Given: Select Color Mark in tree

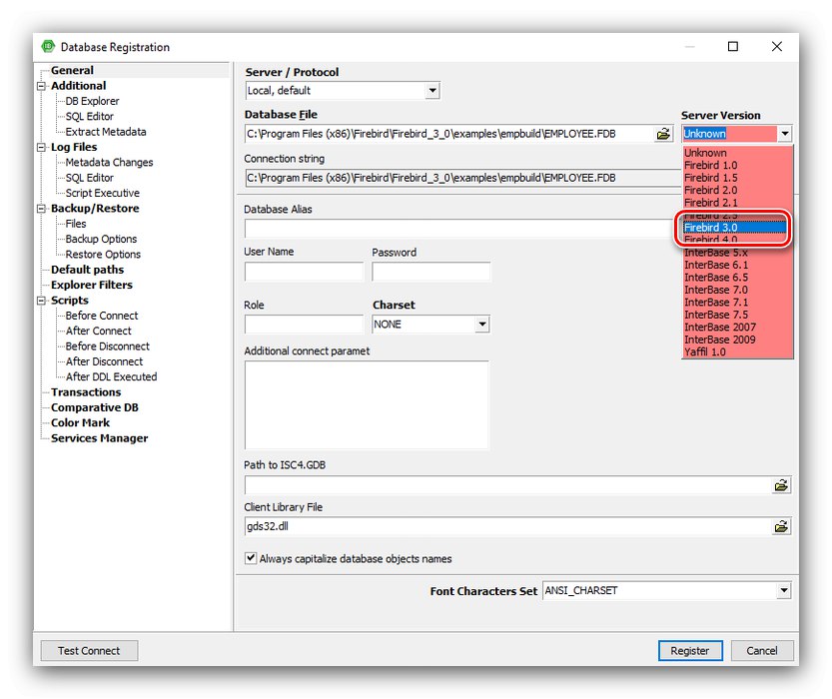Looking at the screenshot, I should [80, 423].
